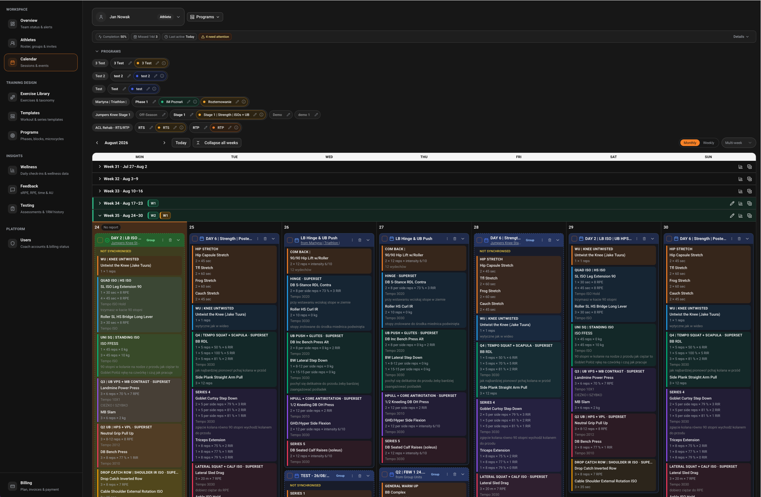Follow the 'from Martyna | Triathlon |' link

(x=320, y=243)
